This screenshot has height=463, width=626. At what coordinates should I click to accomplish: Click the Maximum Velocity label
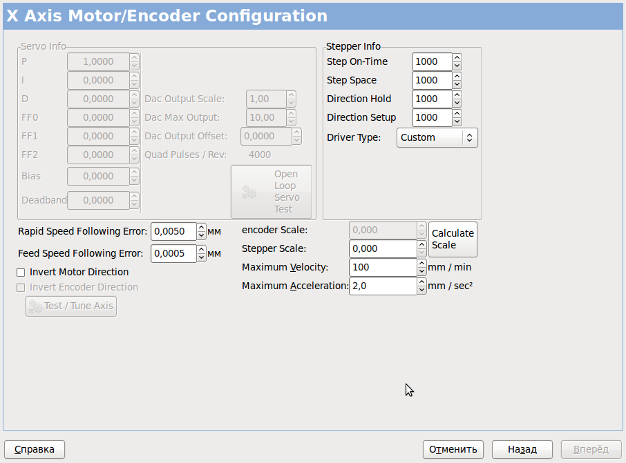(285, 267)
